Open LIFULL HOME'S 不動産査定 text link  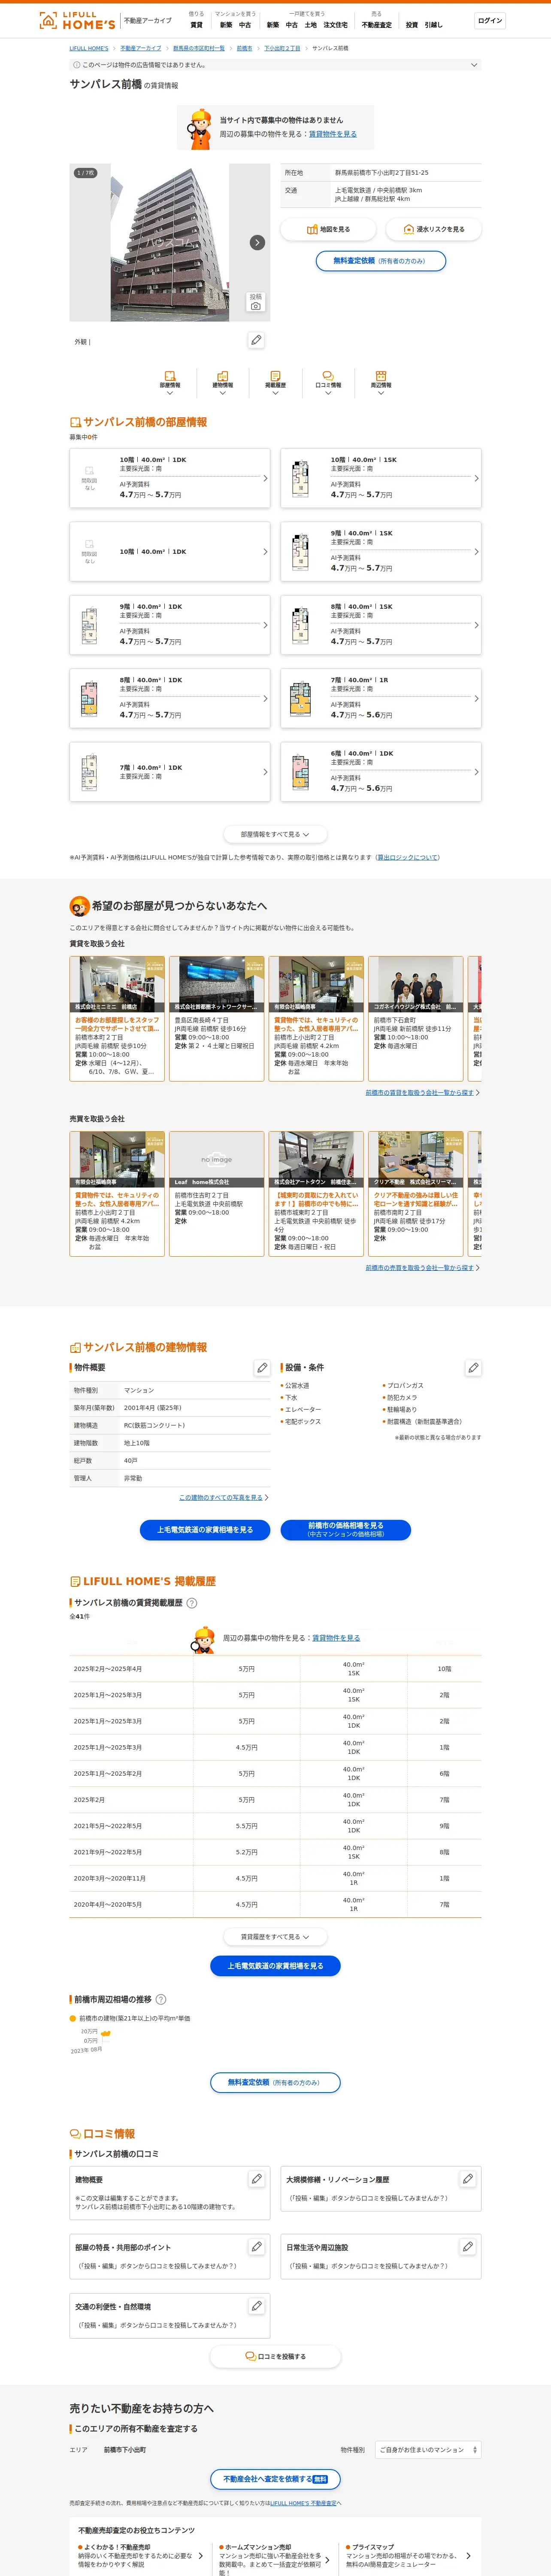(303, 2504)
